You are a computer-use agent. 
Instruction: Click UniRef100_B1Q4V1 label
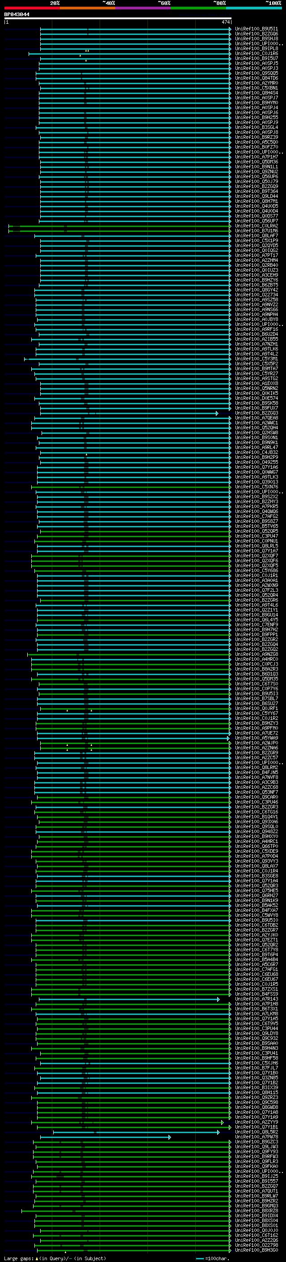click(x=256, y=816)
